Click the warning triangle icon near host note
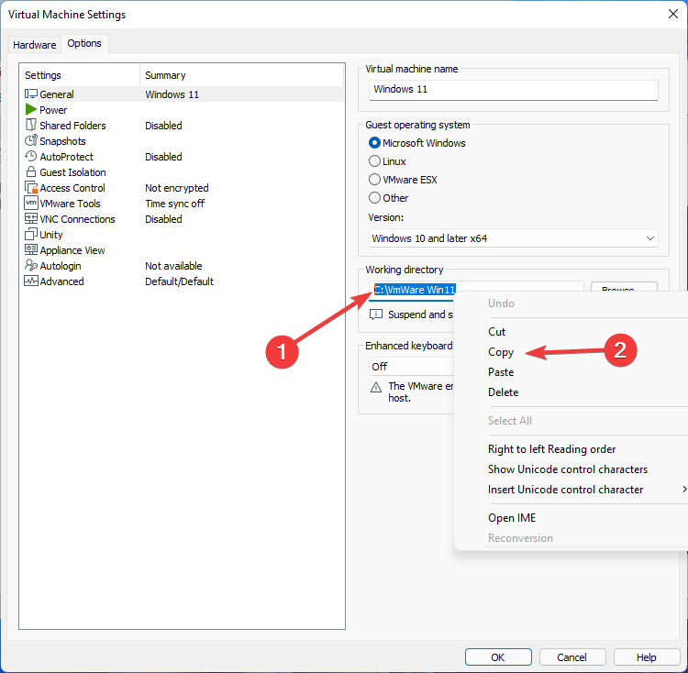Viewport: 688px width, 673px height. [x=376, y=387]
